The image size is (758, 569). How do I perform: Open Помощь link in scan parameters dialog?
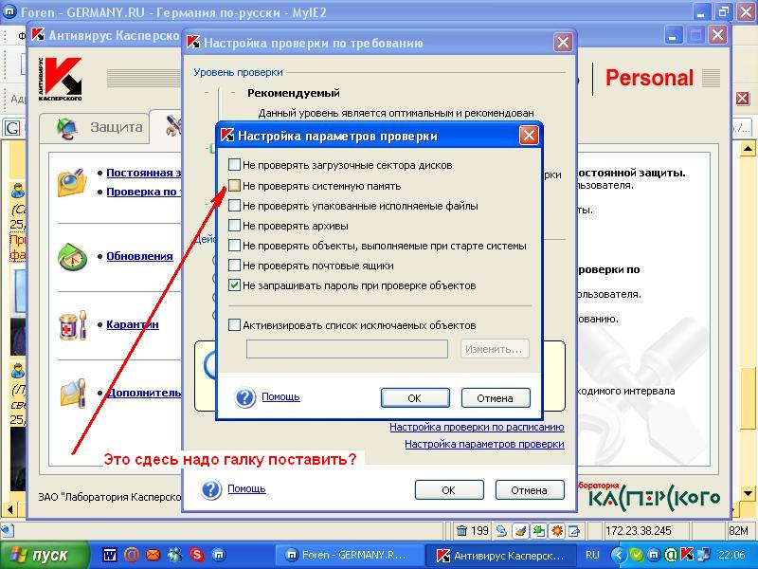click(x=280, y=396)
